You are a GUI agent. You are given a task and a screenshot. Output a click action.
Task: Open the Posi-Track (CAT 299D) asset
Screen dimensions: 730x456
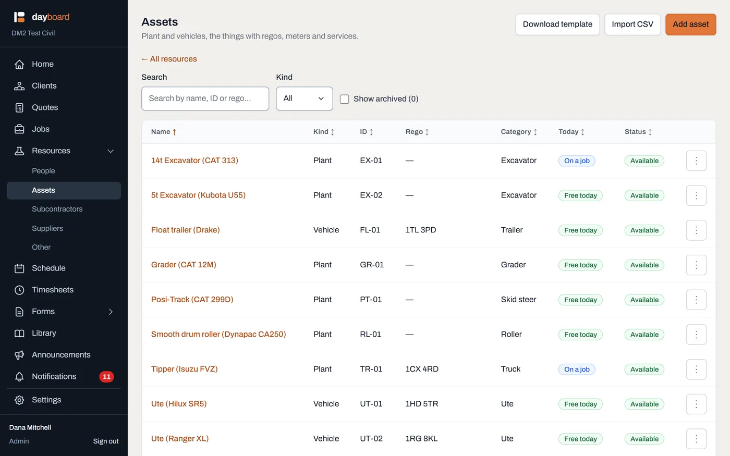click(x=192, y=300)
